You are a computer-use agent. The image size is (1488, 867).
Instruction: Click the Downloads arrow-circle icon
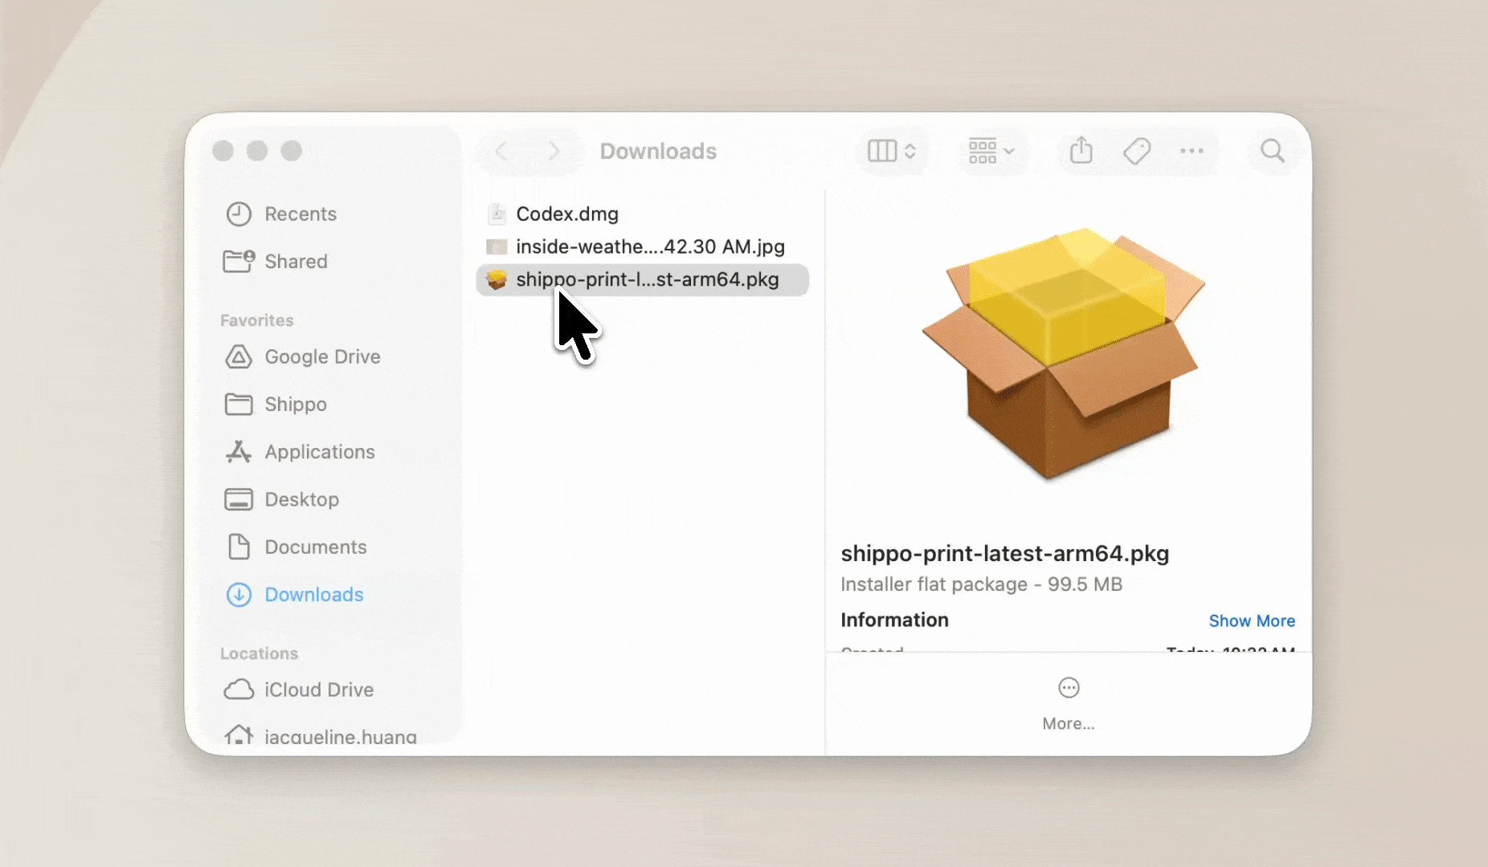coord(239,595)
